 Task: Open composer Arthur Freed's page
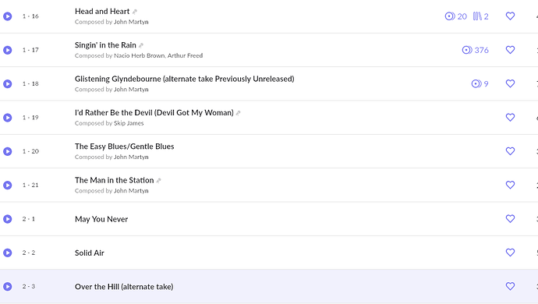click(x=185, y=55)
